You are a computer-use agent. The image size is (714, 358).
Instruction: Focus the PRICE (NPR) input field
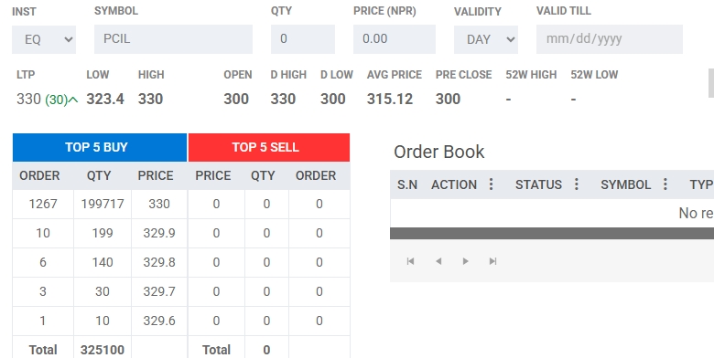pos(395,39)
